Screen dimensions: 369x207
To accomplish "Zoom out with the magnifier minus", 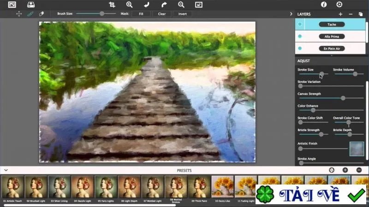I will pyautogui.click(x=181, y=5).
